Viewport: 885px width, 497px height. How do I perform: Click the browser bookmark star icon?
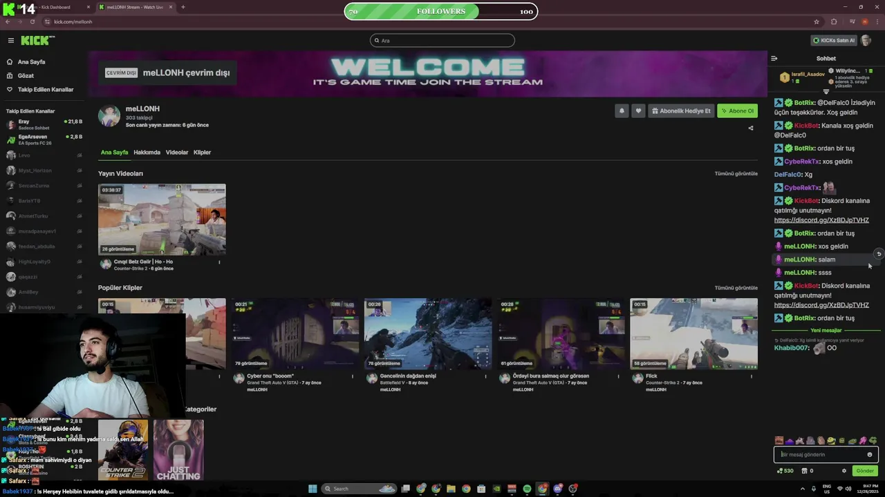817,21
